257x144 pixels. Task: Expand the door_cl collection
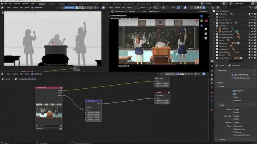pos(214,55)
